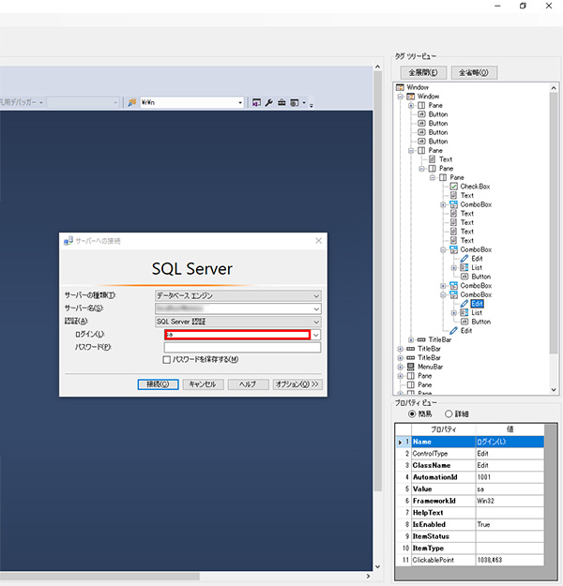The image size is (563, 586).
Task: Click the find-in-files folder icon in toolbar
Action: click(131, 102)
